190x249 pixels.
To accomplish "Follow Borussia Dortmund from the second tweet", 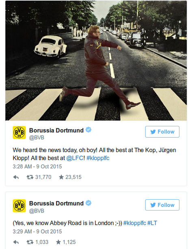I will point(162,205).
